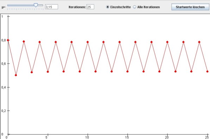Click the lowest red point at iteration 1
210x139 pixels.
(x=16, y=75)
